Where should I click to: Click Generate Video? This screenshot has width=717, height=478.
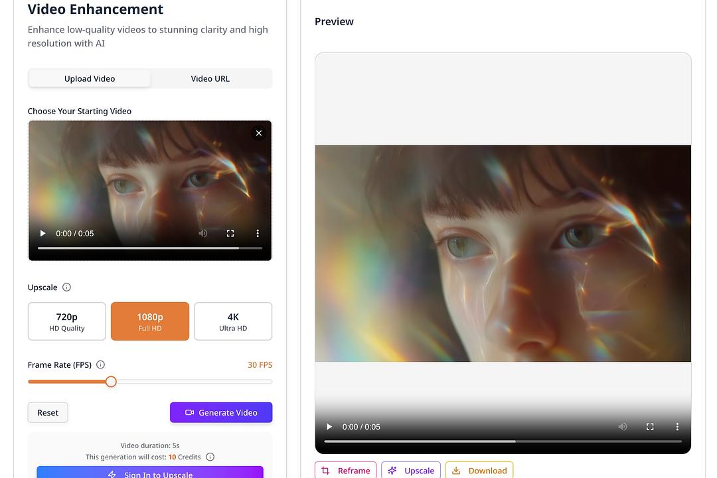(x=221, y=412)
